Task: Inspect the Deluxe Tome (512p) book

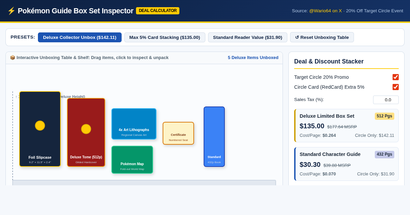Action: [86, 132]
